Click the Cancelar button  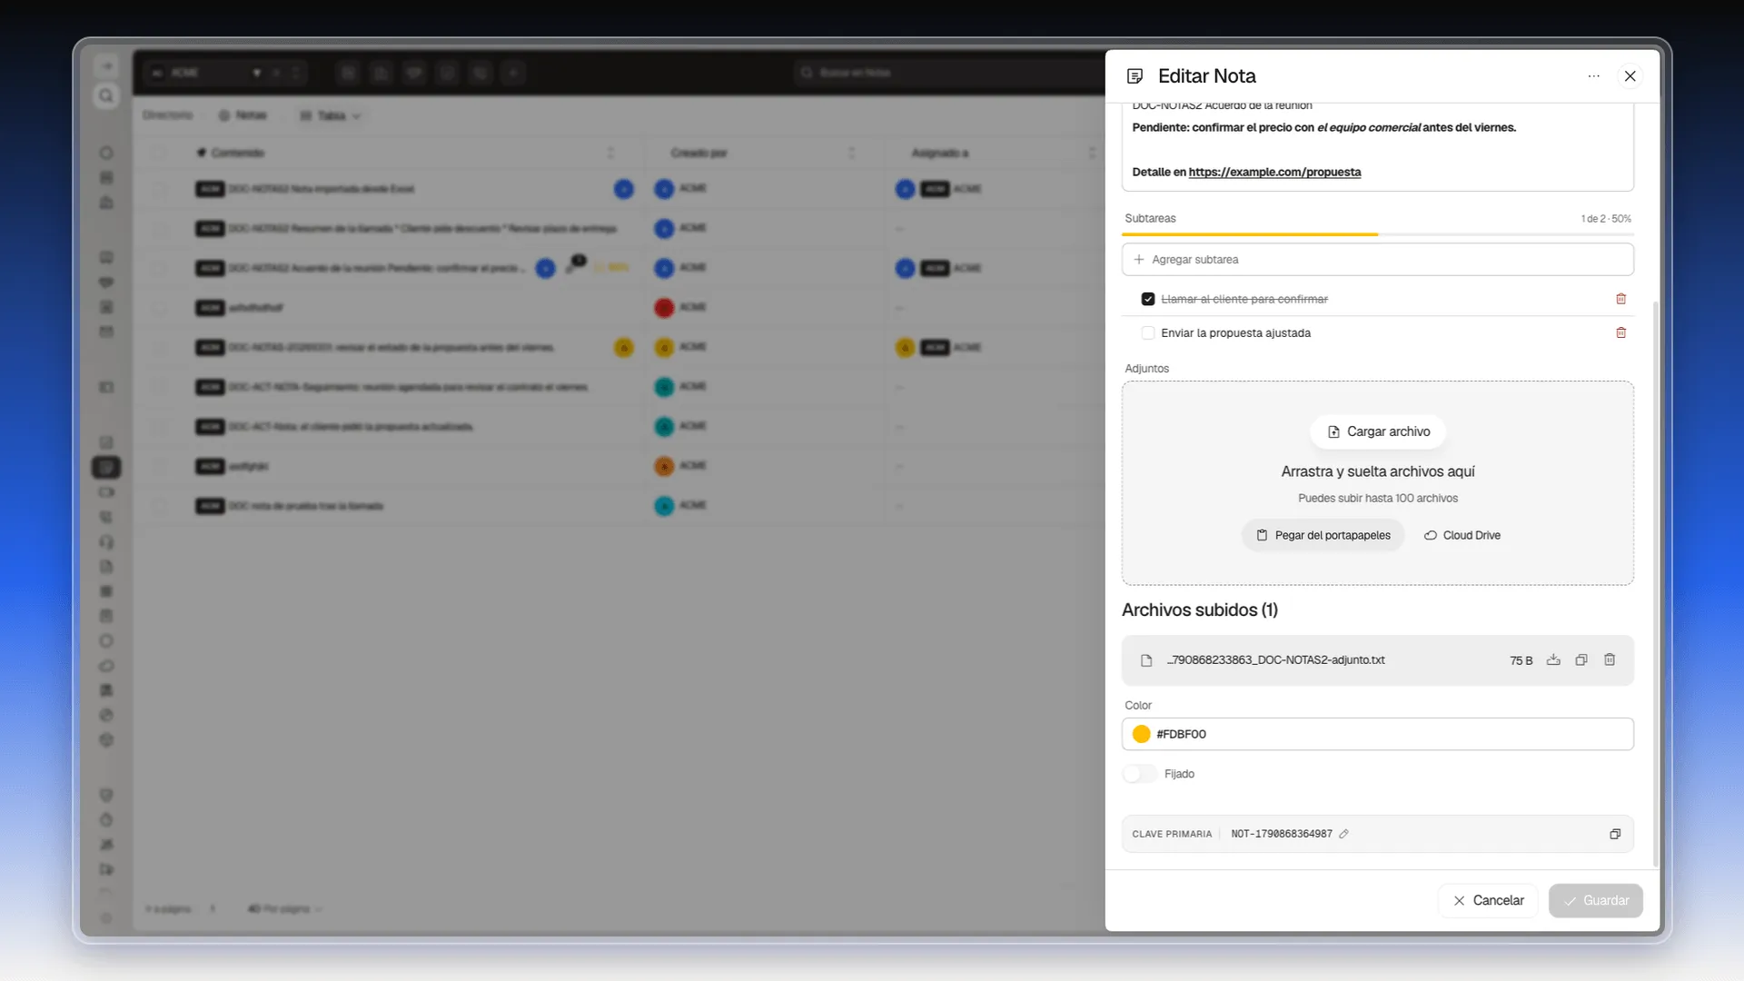(1488, 900)
